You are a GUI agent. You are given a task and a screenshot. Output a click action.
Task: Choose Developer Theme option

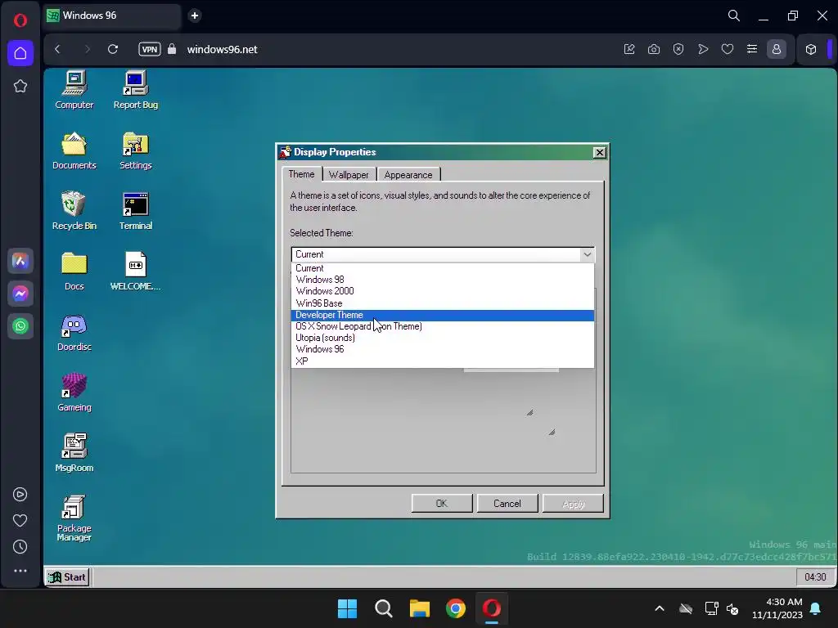click(443, 315)
